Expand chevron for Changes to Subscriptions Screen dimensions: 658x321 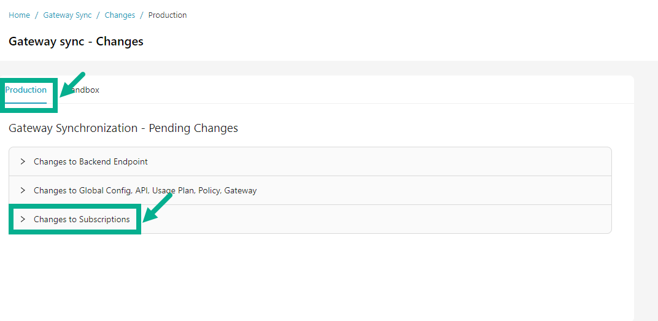(x=23, y=219)
